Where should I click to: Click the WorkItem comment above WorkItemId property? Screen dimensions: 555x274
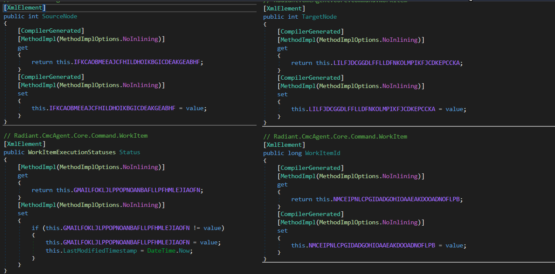pyautogui.click(x=335, y=136)
